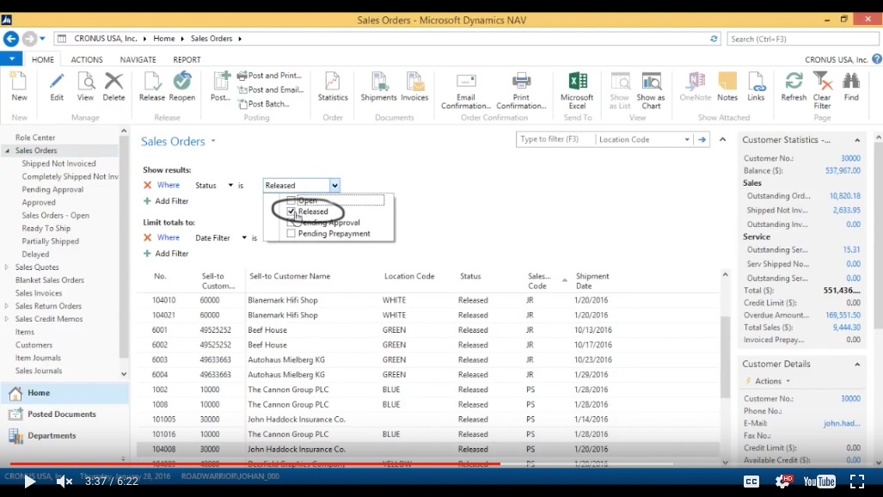Screen dimensions: 883x497
Task: Open the Sales Orders title dropdown
Action: click(213, 141)
